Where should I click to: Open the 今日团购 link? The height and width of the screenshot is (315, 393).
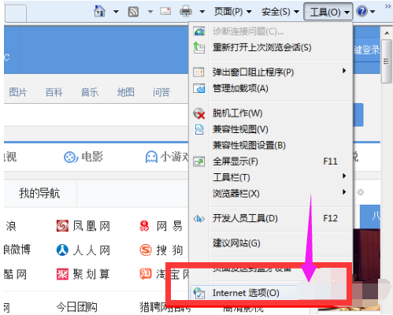[76, 307]
